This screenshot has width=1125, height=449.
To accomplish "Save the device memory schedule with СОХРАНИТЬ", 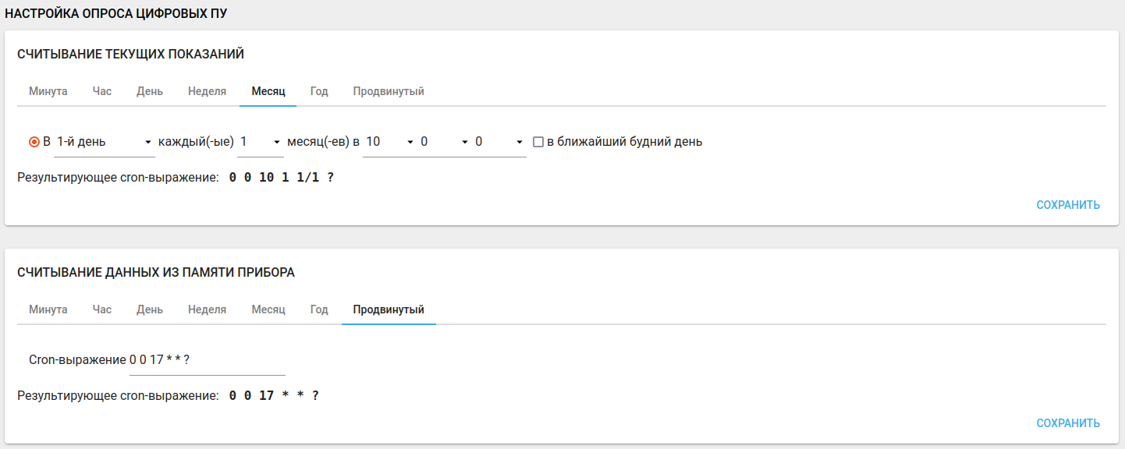I will (x=1068, y=423).
